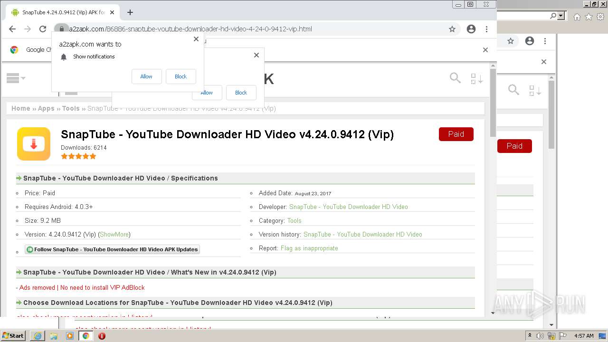Click the sort icon beside search
Image resolution: width=608 pixels, height=342 pixels.
click(x=476, y=79)
